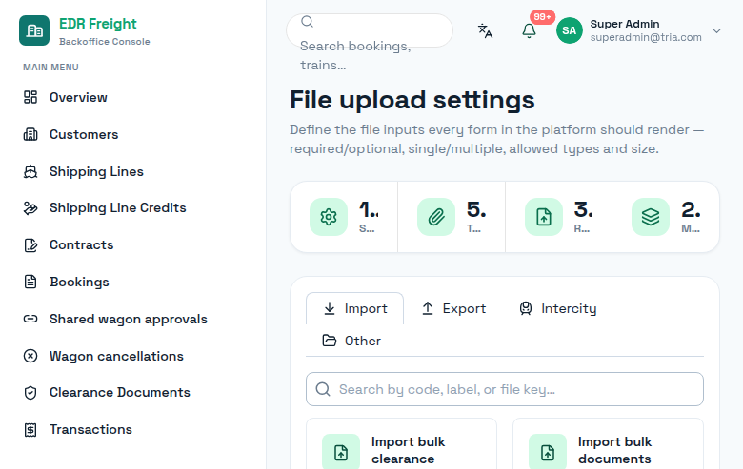Click the Super Admin name text
743x469 pixels.
point(625,24)
